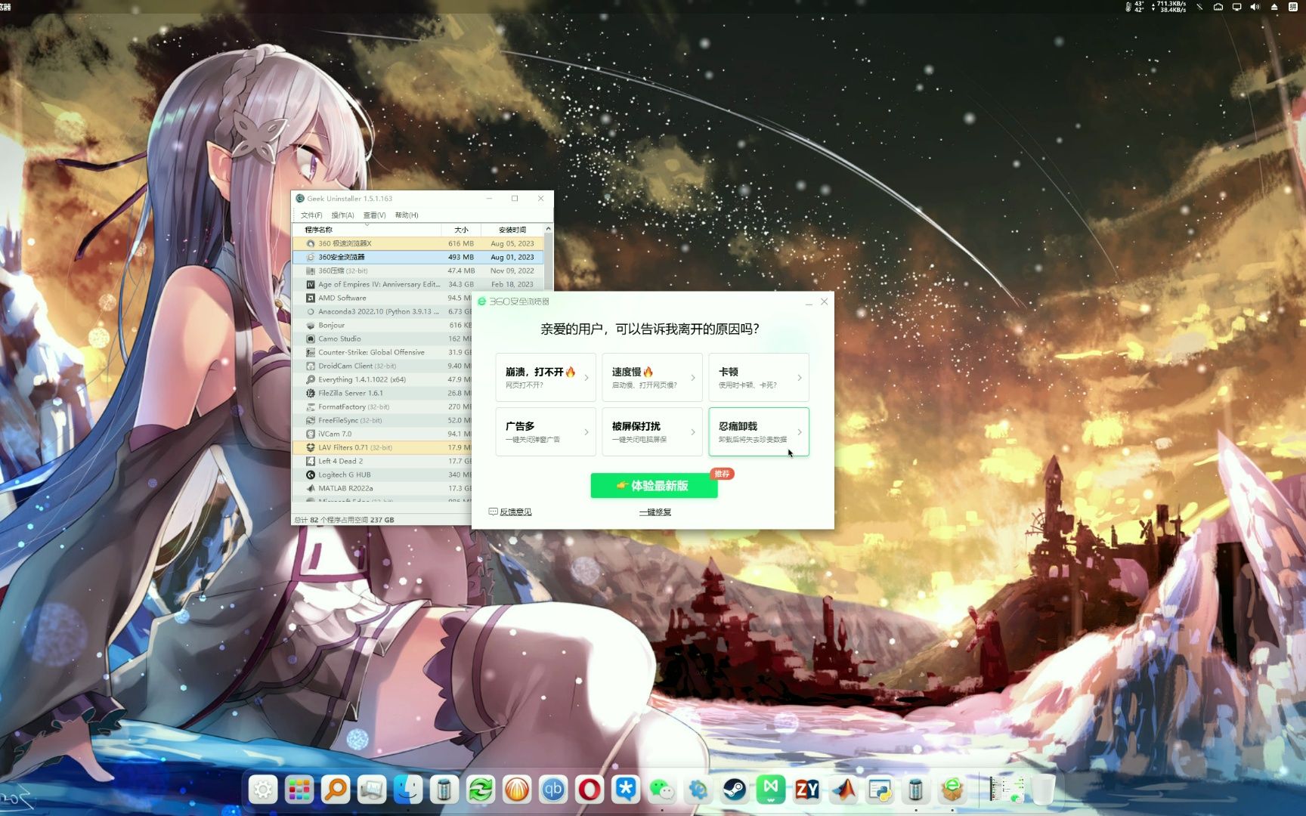Click the eject icon in menu bar

[1274, 7]
